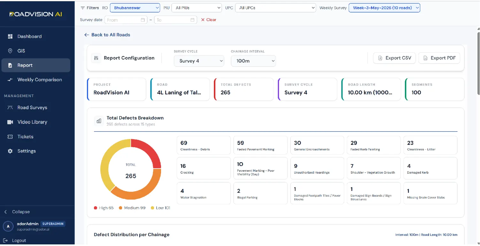Click the Report Configuration sliders icon

tap(96, 58)
